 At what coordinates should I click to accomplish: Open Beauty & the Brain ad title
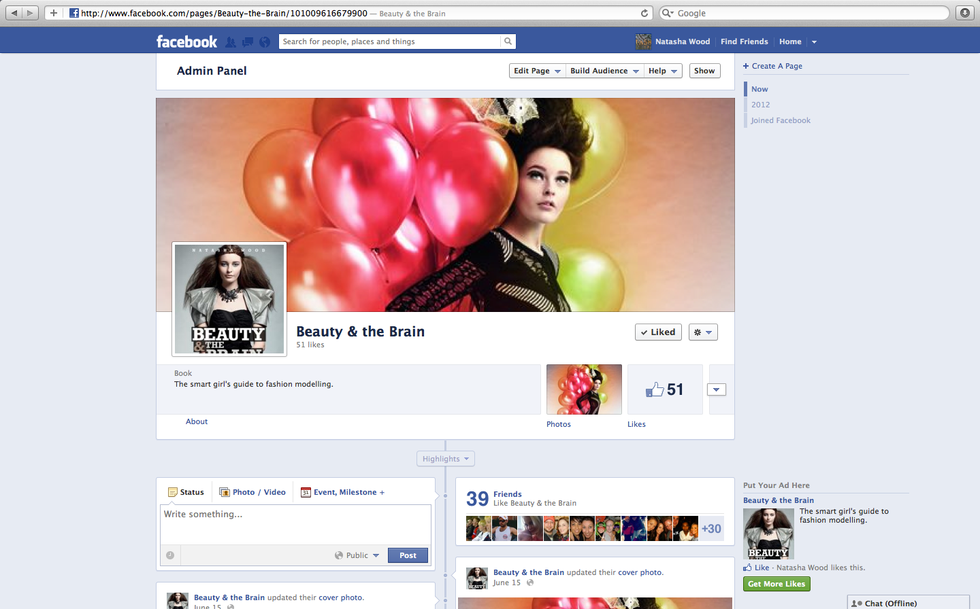(x=779, y=500)
